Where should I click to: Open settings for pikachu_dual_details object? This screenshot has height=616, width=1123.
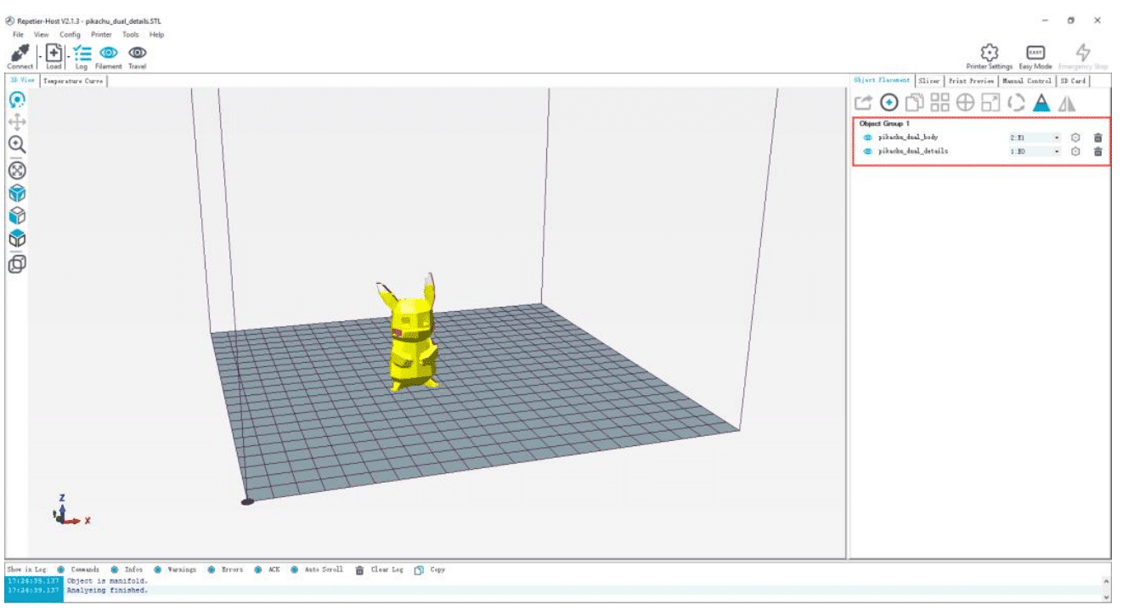pyautogui.click(x=1075, y=151)
